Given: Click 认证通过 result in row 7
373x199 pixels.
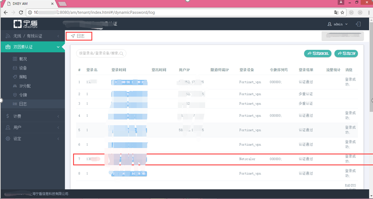Looking at the screenshot, I should 306,159.
